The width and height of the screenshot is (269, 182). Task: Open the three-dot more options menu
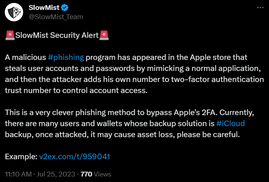coord(260,8)
